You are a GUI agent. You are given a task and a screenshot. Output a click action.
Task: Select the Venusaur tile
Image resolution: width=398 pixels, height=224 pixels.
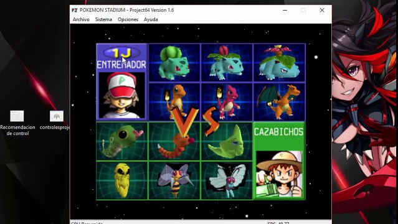279,63
